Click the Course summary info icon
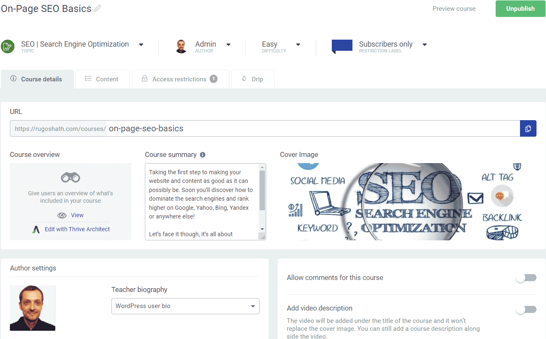 coord(203,155)
